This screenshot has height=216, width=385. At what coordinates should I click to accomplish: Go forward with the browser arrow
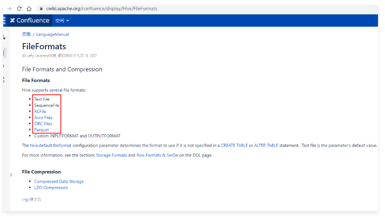point(9,9)
